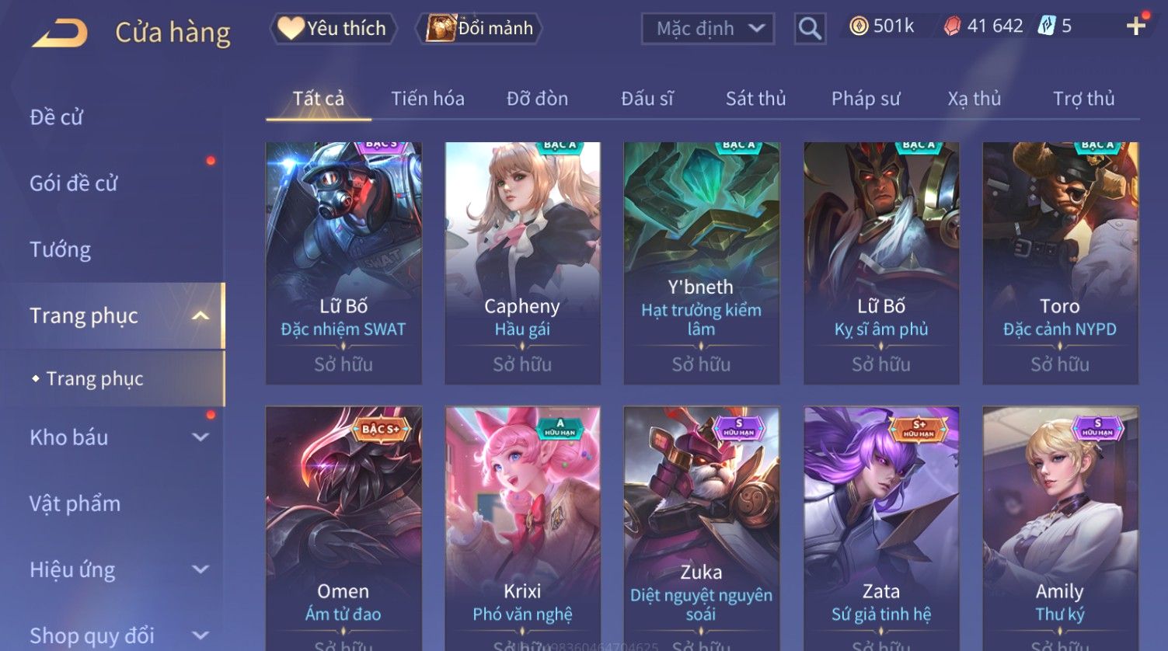Open the search magnifier icon

[810, 30]
